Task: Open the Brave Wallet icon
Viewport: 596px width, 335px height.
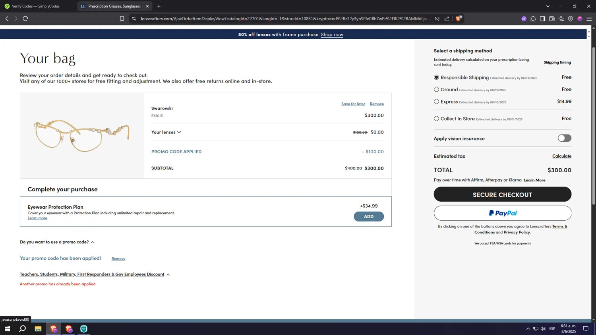Action: point(552,19)
